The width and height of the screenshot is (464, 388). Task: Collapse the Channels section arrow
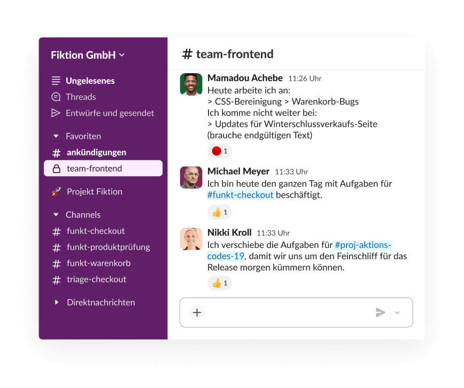[56, 214]
